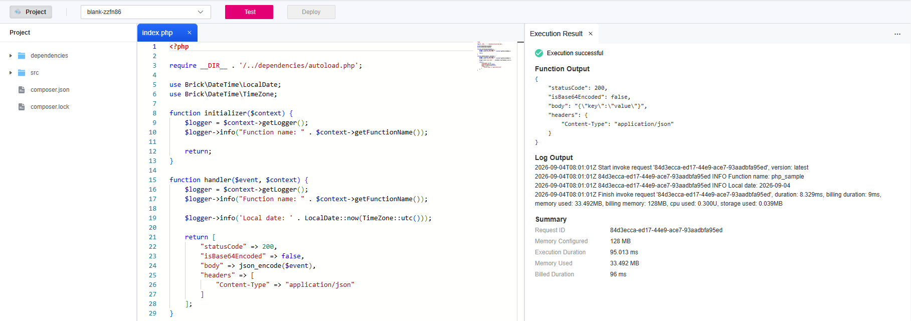Click the "use Brick\DateTime\TimeZone;" line
Image resolution: width=911 pixels, height=321 pixels.
coord(223,94)
